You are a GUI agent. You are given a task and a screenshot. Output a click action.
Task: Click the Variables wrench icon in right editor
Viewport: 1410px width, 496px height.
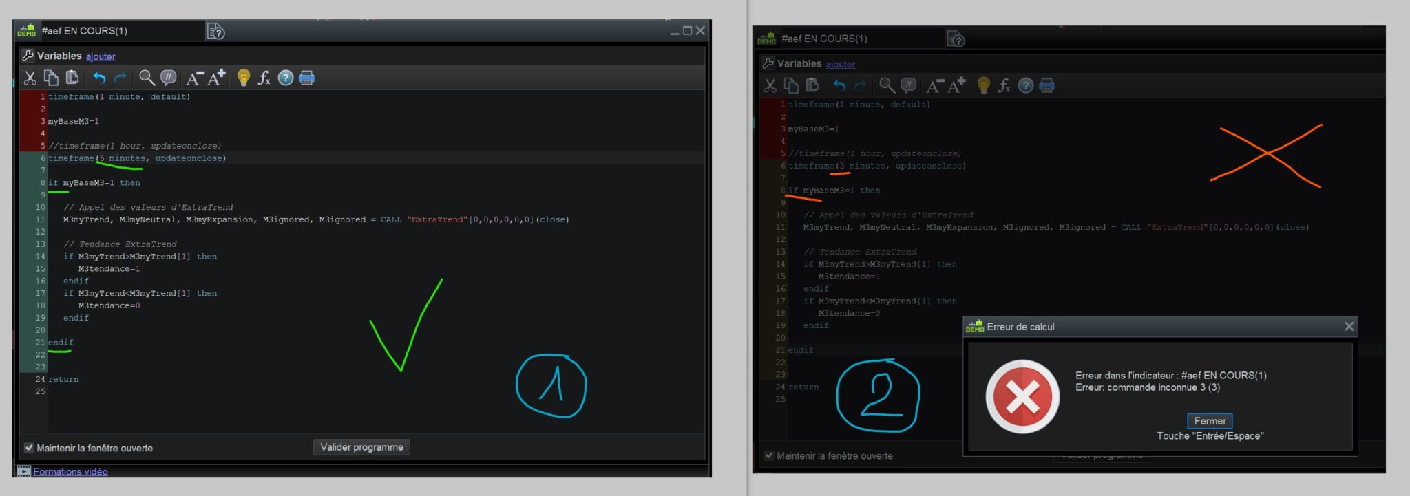tap(768, 63)
